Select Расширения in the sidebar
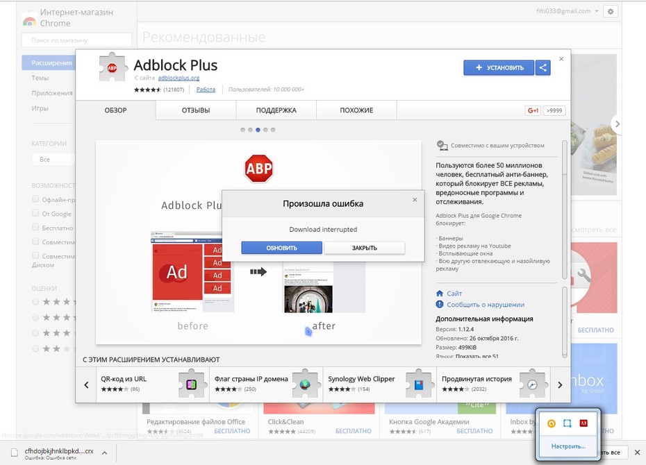The height and width of the screenshot is (465, 646). (49, 62)
